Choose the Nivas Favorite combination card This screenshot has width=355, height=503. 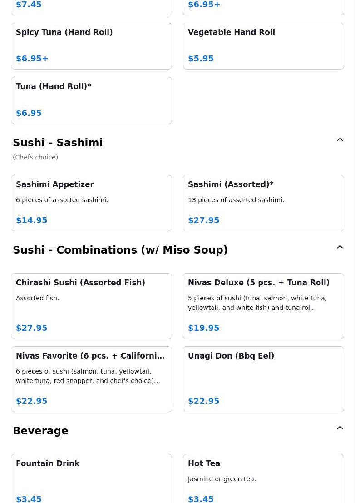(91, 379)
